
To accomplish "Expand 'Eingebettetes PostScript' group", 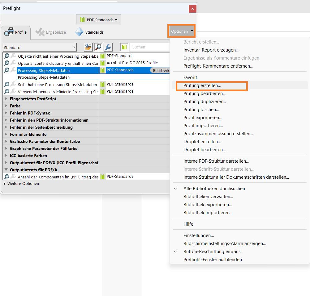I will 6,98.
